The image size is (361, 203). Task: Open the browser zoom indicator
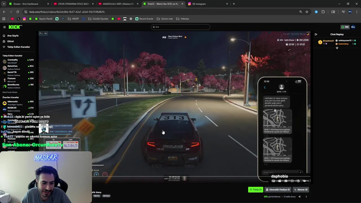coord(301,12)
